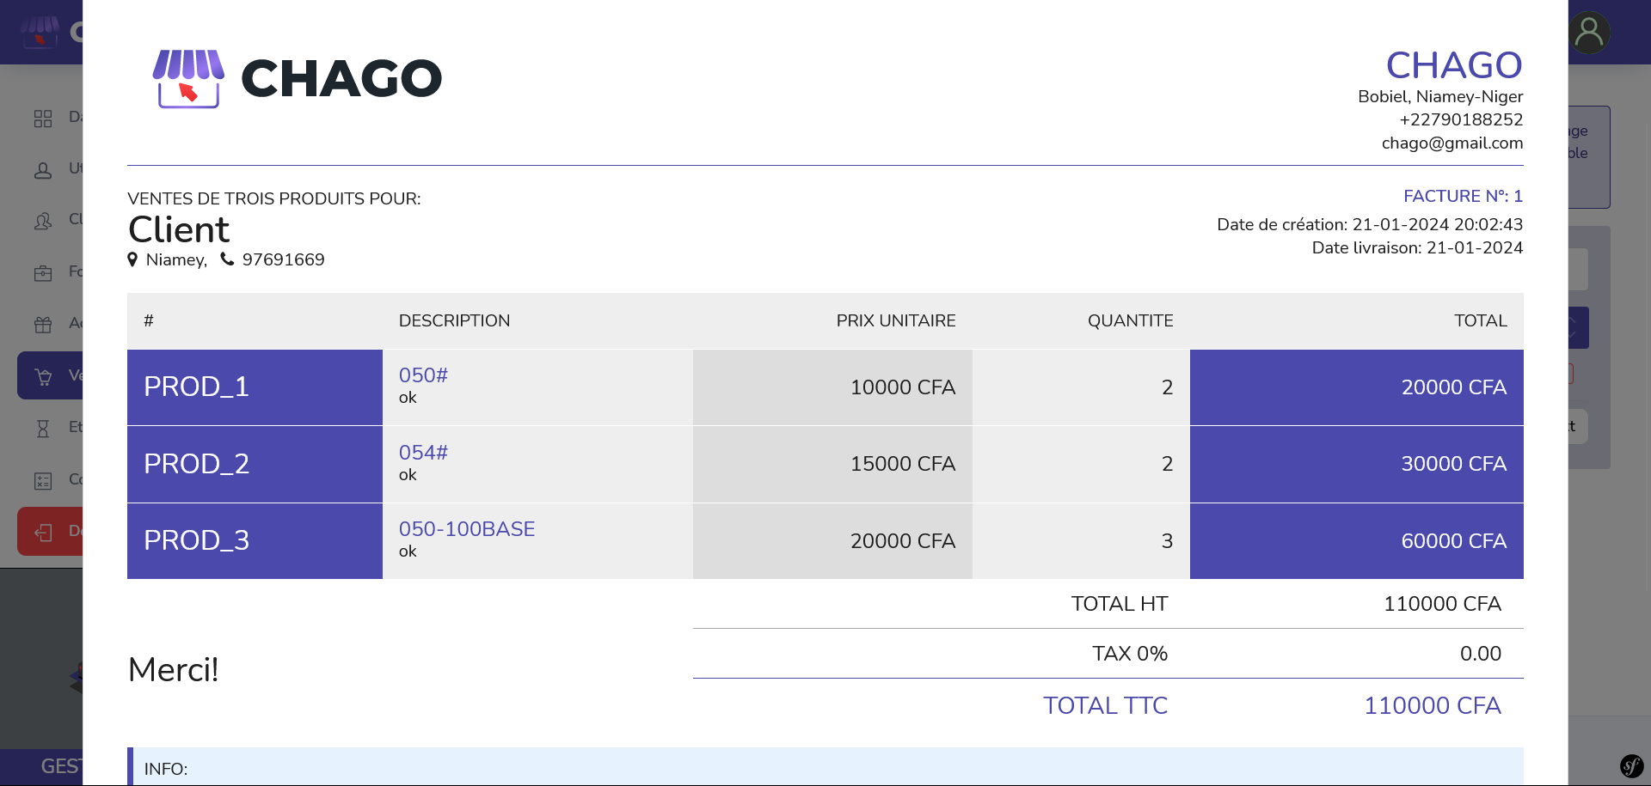
Task: Open the 050-100BASE product link
Action: click(466, 529)
